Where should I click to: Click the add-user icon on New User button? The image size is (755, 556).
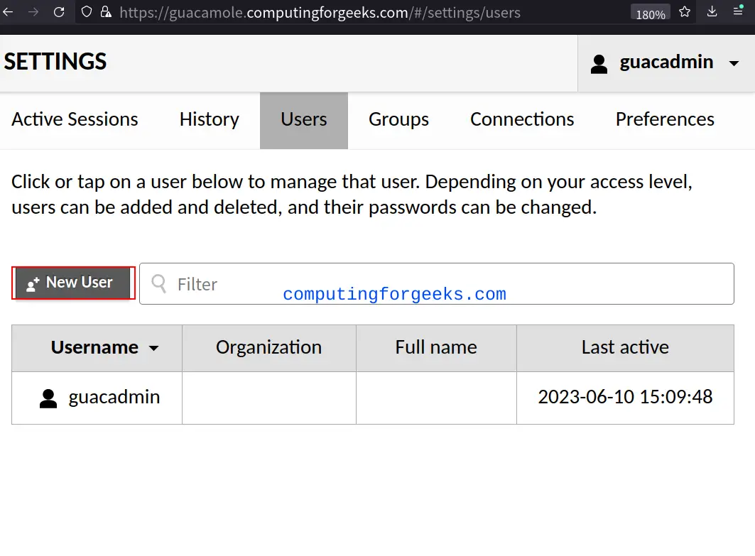[31, 283]
